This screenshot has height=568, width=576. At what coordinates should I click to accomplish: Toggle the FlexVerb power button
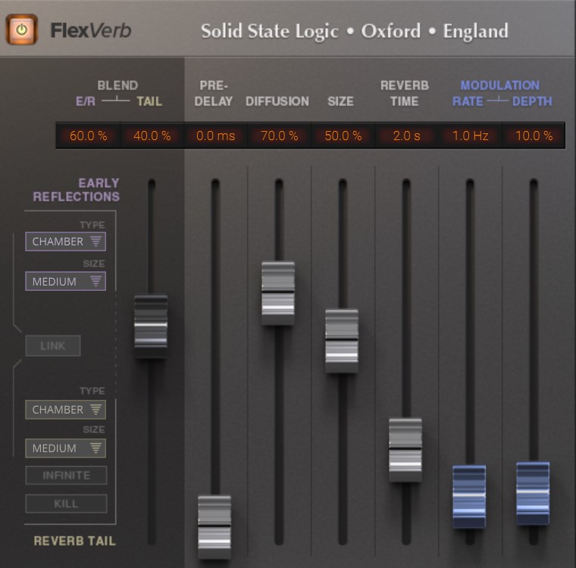[x=22, y=30]
